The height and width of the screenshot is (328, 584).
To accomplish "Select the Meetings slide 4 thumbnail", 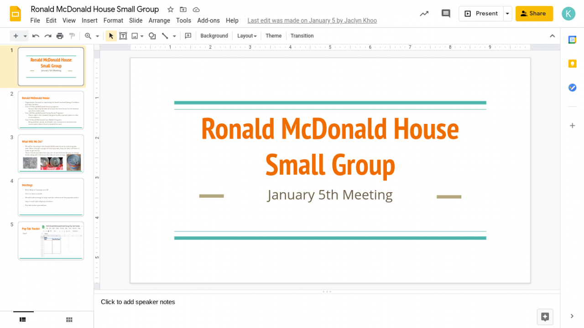I will pyautogui.click(x=51, y=197).
